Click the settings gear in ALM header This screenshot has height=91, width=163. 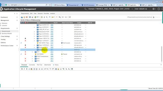[x=153, y=9]
